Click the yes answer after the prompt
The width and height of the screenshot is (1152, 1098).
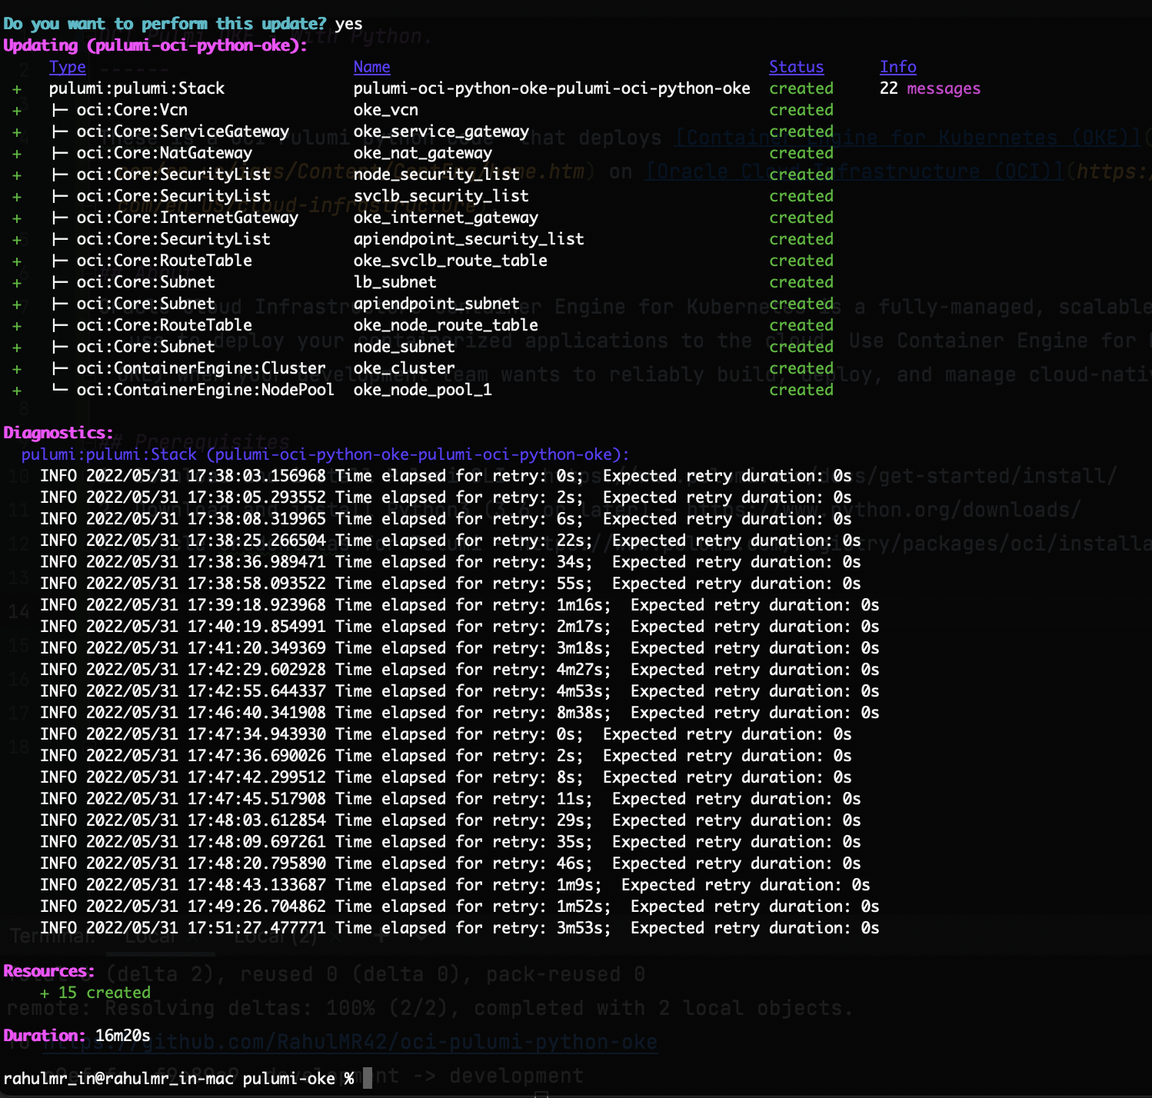[x=349, y=24]
